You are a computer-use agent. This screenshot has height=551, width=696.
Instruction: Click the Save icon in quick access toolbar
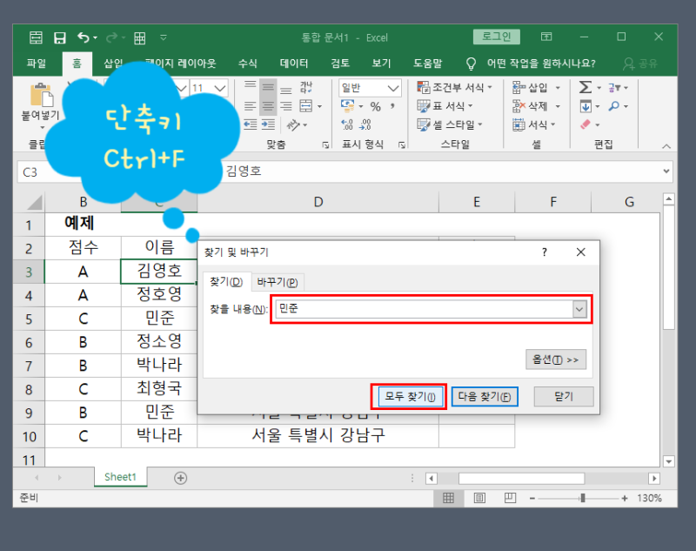click(x=59, y=37)
